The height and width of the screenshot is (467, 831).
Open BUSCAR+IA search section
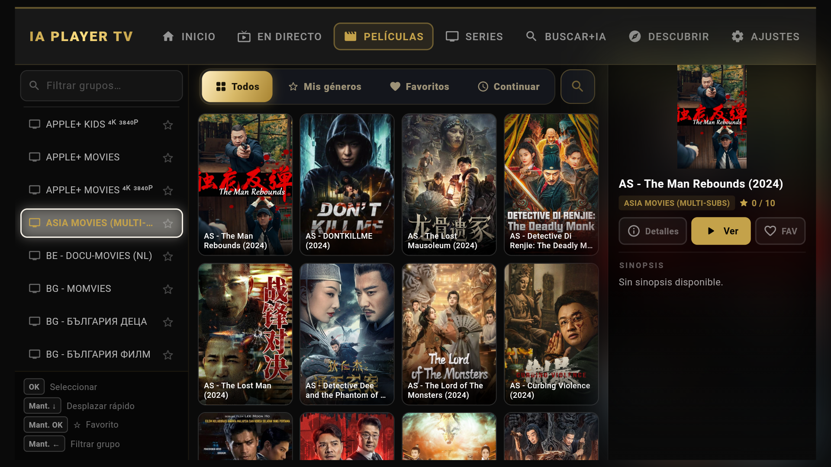click(x=566, y=37)
